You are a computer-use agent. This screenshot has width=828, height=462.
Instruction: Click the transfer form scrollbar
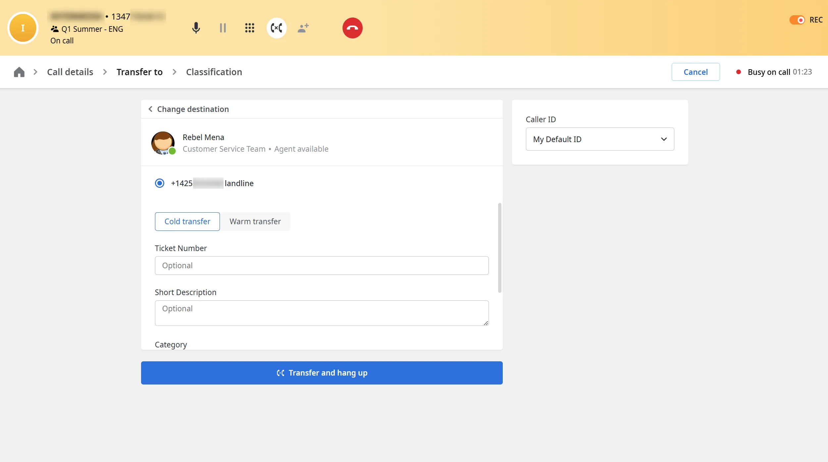tap(500, 248)
